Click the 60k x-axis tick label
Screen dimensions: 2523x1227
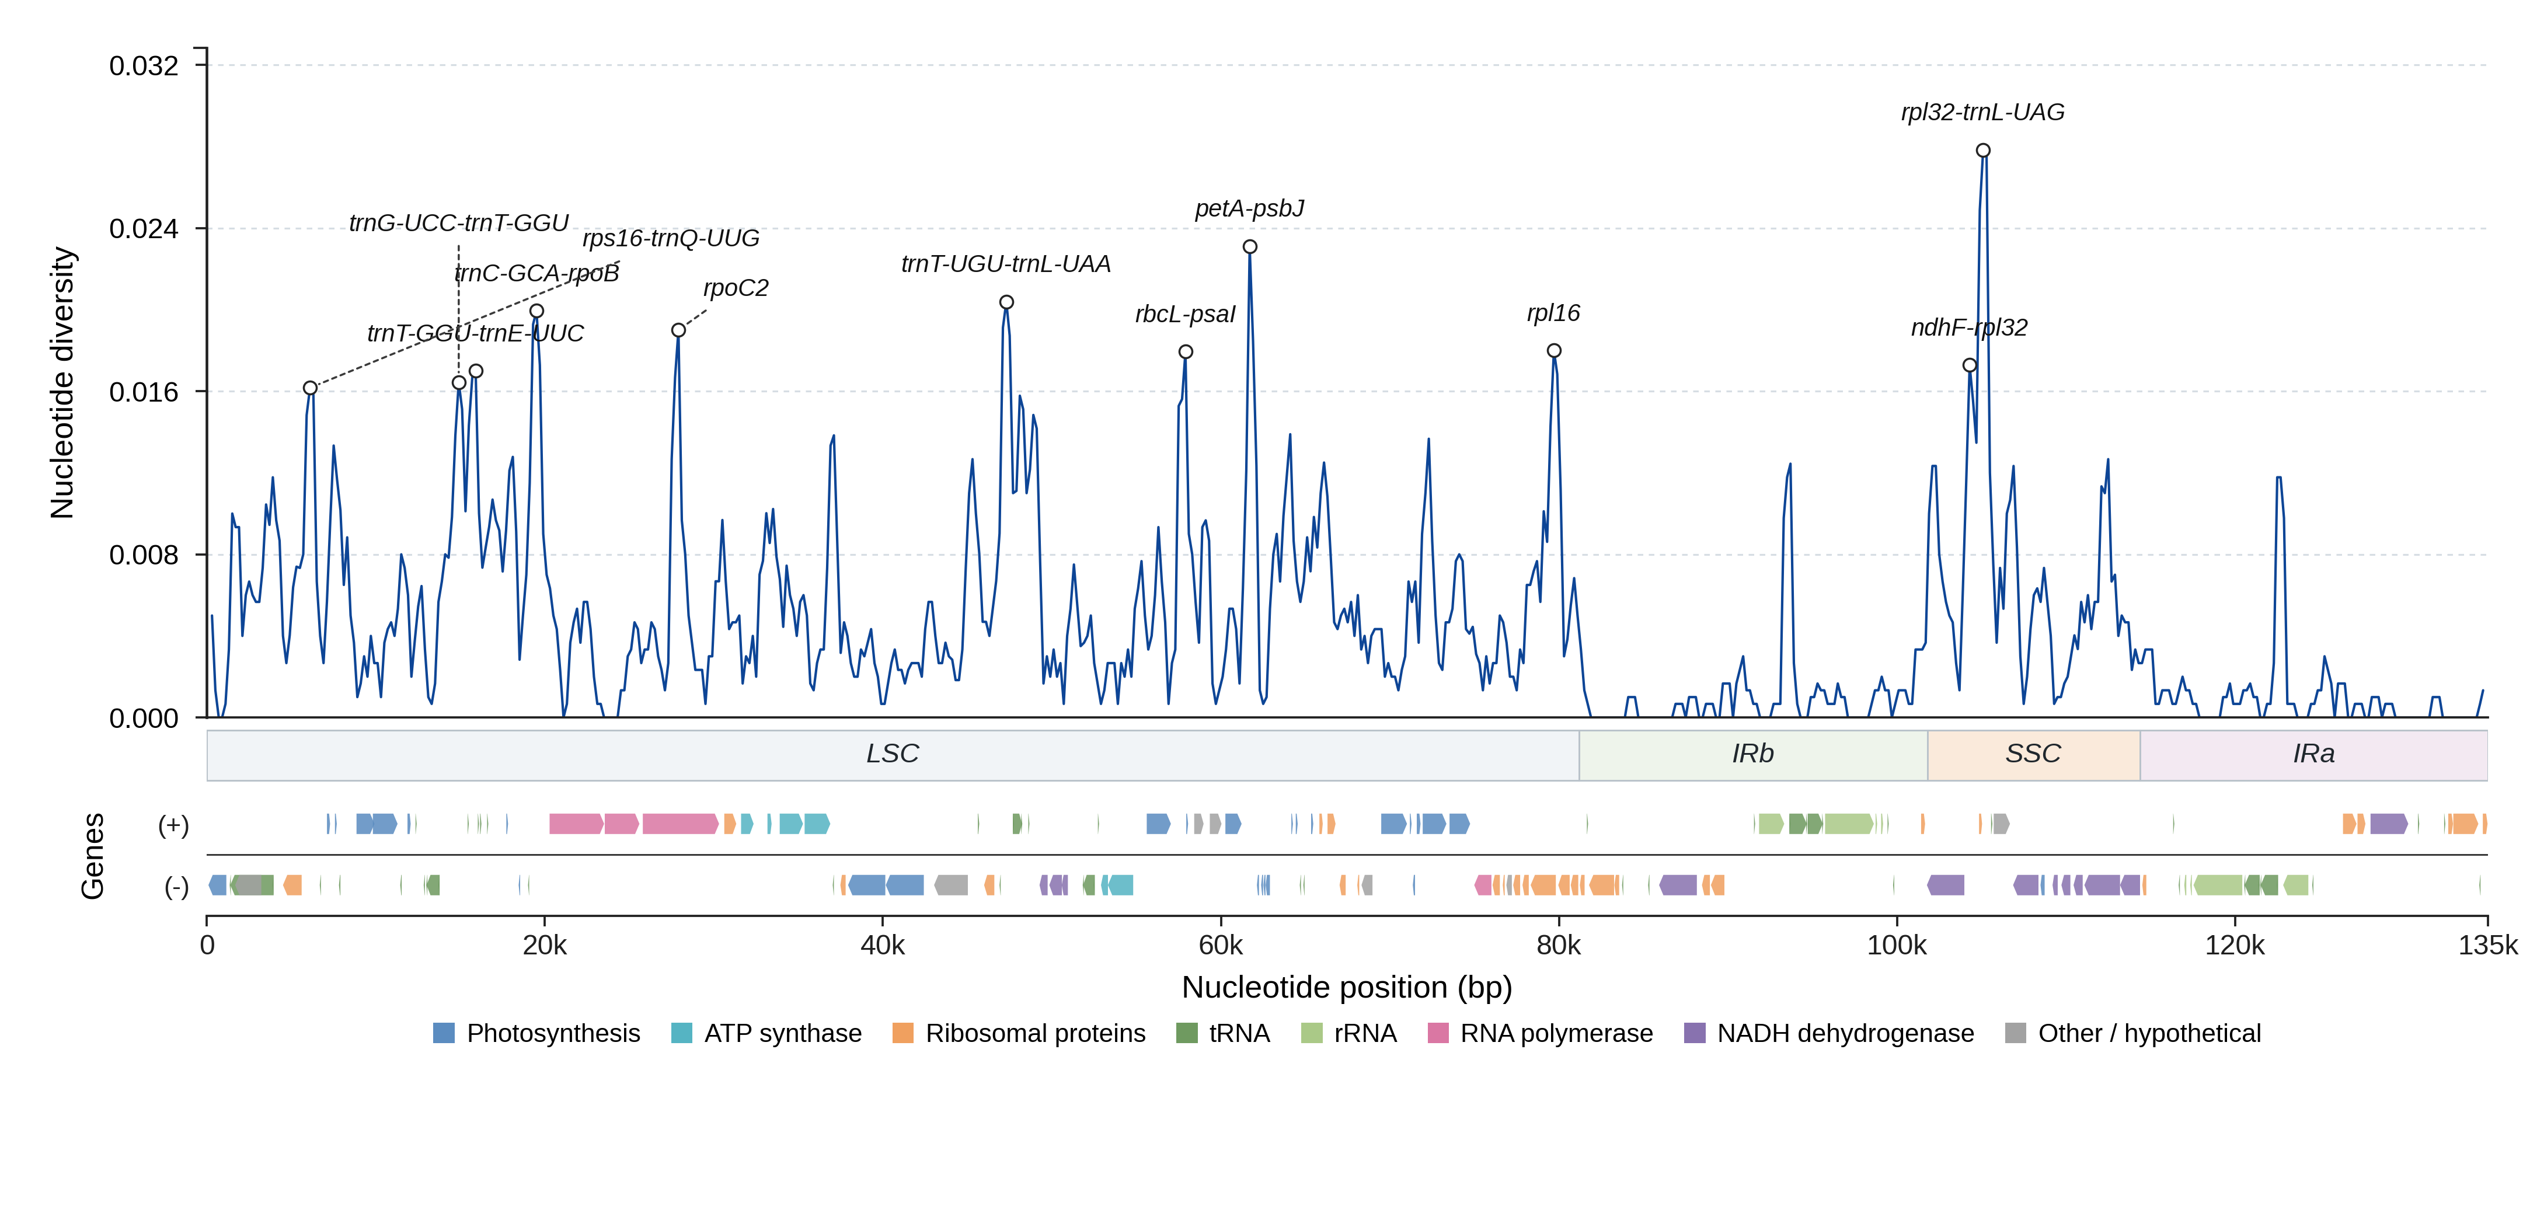(x=1221, y=946)
